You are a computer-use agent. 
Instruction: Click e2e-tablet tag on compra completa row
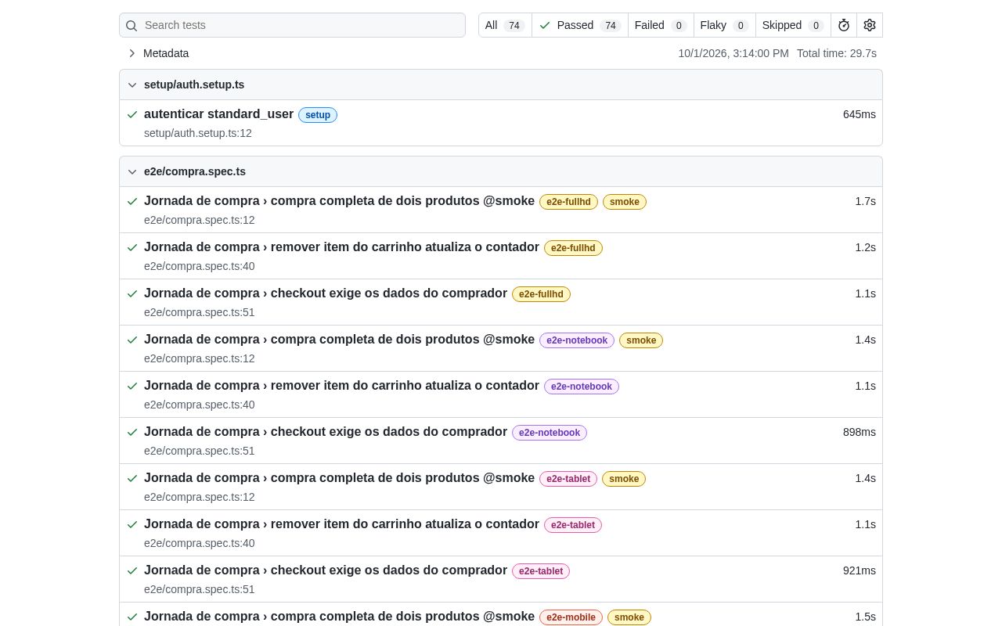pyautogui.click(x=568, y=479)
